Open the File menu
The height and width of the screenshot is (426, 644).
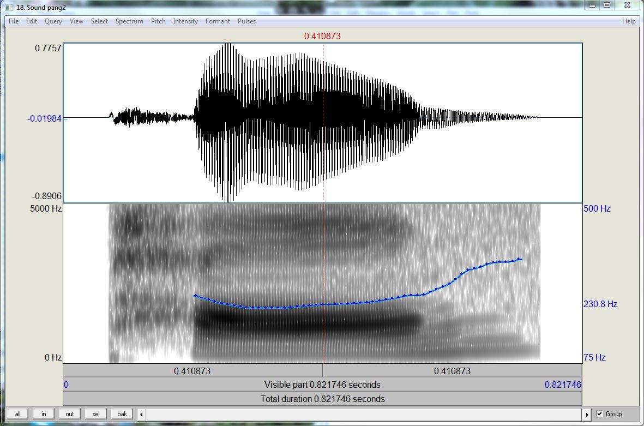[14, 21]
